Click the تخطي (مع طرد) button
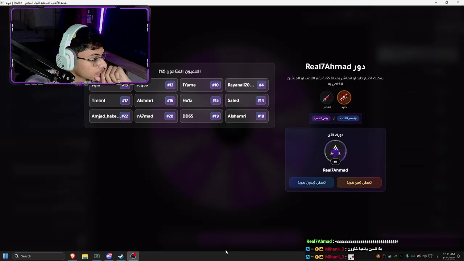This screenshot has height=261, width=464. pyautogui.click(x=359, y=182)
